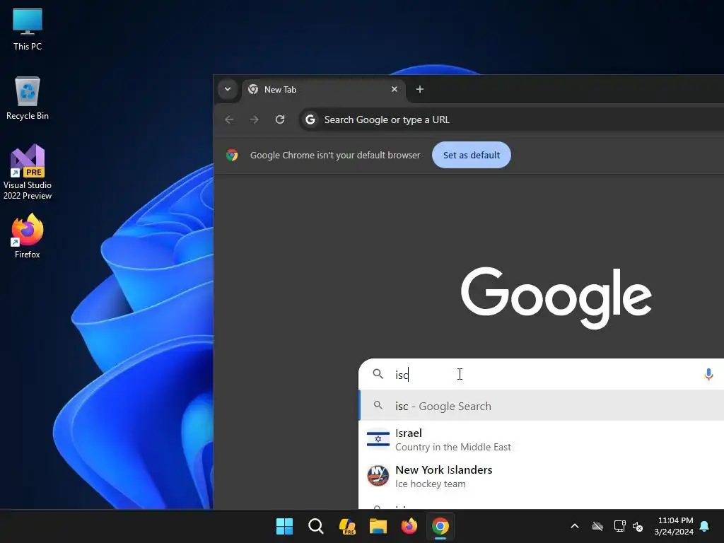Click the Chrome logo in default-browser infobar
This screenshot has height=543, width=724.
pyautogui.click(x=232, y=155)
